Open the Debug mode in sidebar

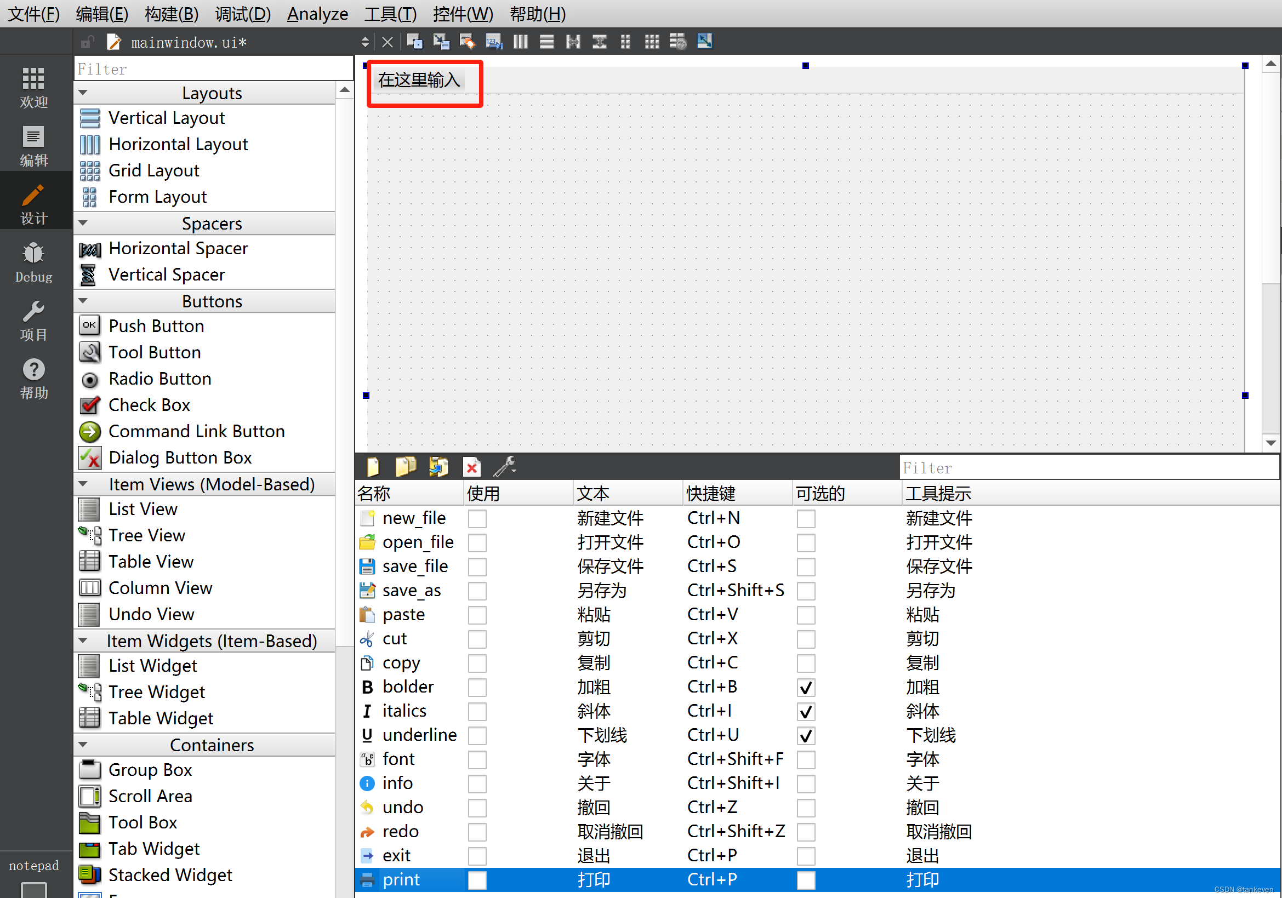click(33, 262)
